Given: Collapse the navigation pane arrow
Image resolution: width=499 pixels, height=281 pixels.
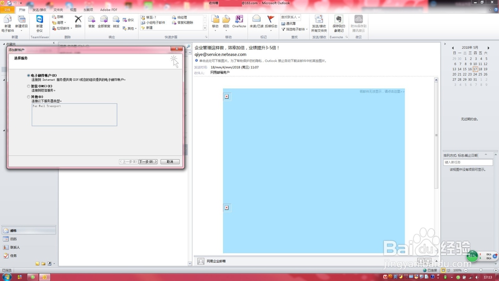Looking at the screenshot, I should point(54,42).
